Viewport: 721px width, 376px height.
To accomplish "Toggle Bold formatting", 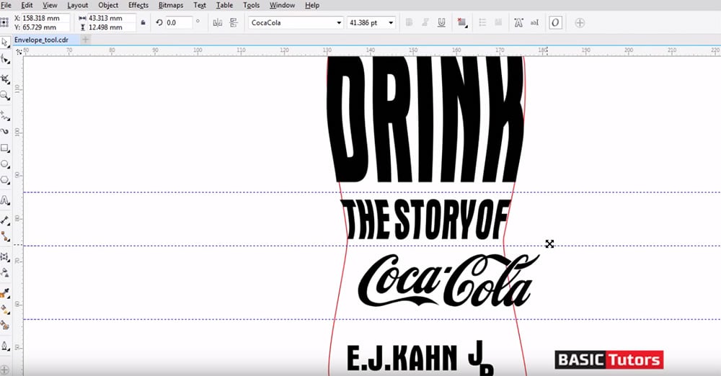I will point(410,22).
